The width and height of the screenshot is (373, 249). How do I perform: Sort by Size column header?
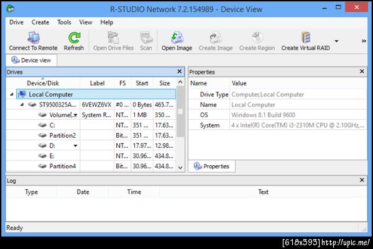165,83
